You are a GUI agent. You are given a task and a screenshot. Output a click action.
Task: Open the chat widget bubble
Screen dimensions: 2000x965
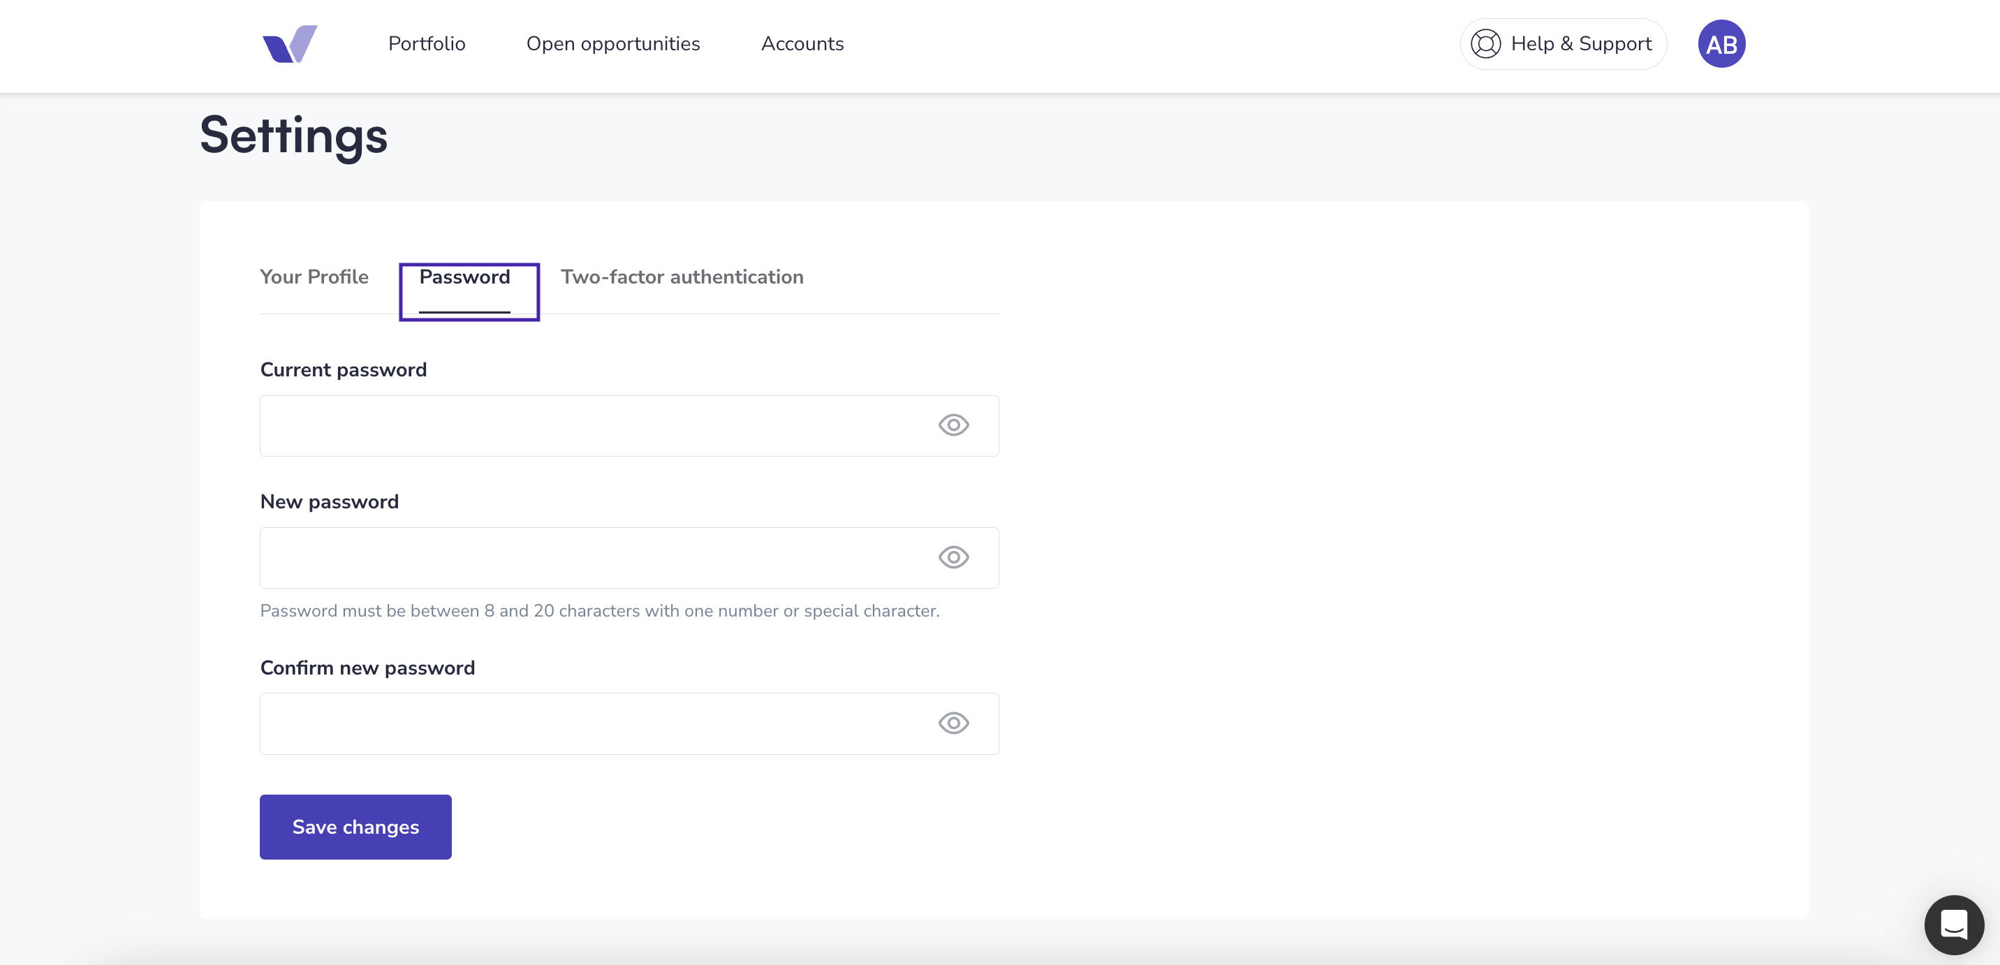click(x=1953, y=925)
